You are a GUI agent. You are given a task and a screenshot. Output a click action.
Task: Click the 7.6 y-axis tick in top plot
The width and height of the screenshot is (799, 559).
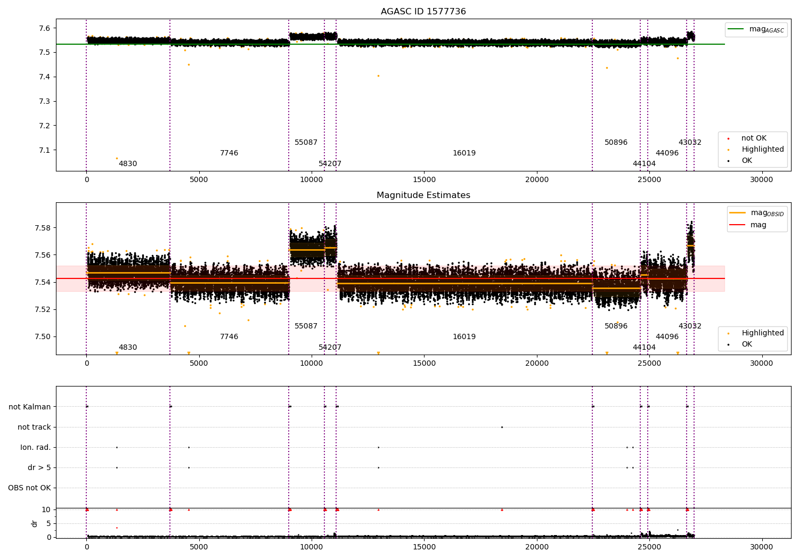45,28
